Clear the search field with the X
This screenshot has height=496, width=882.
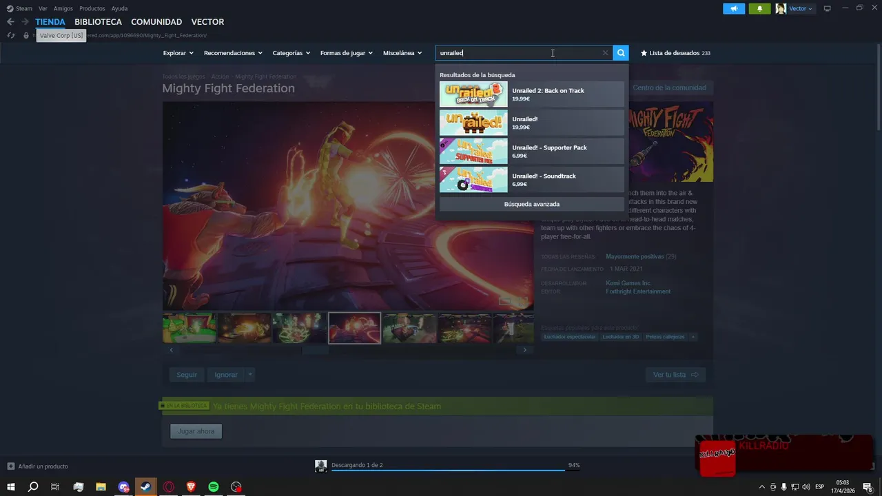pos(605,53)
